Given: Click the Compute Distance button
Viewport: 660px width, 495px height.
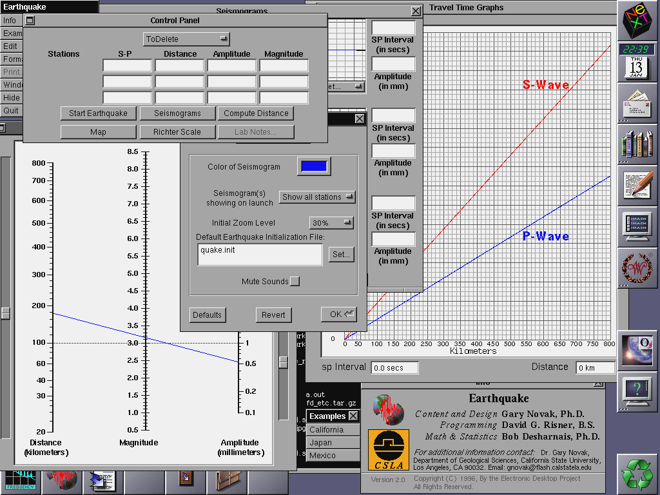Looking at the screenshot, I should coord(256,113).
